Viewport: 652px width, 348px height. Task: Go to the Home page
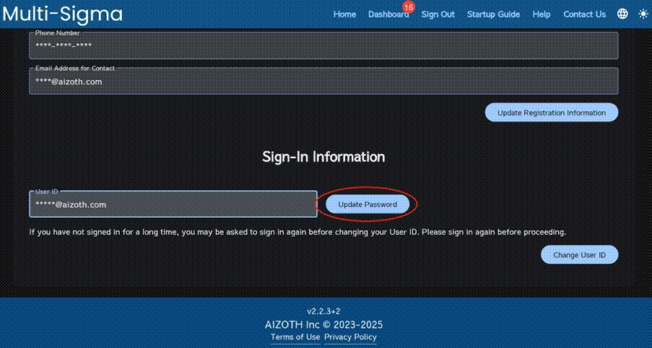344,14
